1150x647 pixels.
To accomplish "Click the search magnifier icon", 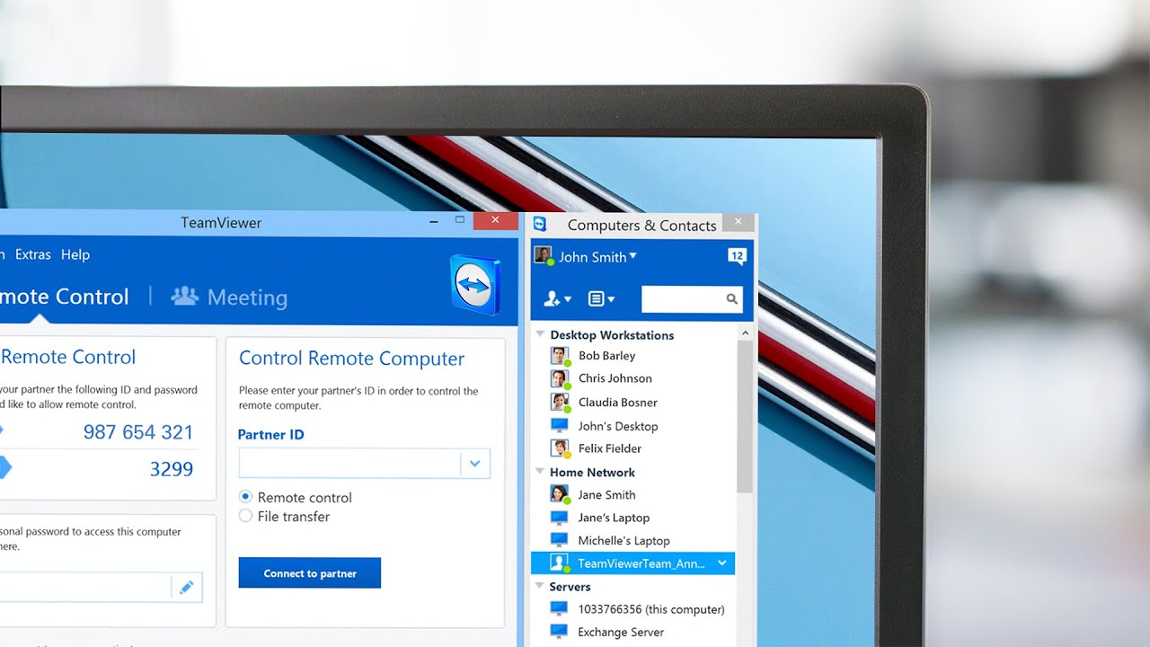I will click(731, 299).
